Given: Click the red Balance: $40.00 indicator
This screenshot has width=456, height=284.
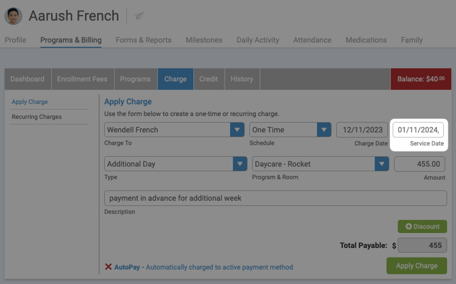Looking at the screenshot, I should pos(421,79).
